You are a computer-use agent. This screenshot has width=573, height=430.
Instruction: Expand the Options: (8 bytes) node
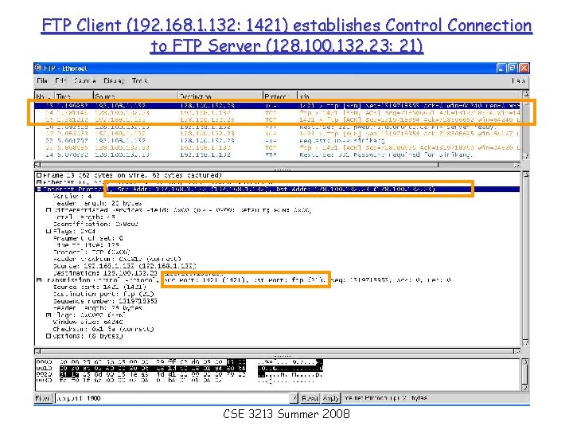pyautogui.click(x=49, y=336)
